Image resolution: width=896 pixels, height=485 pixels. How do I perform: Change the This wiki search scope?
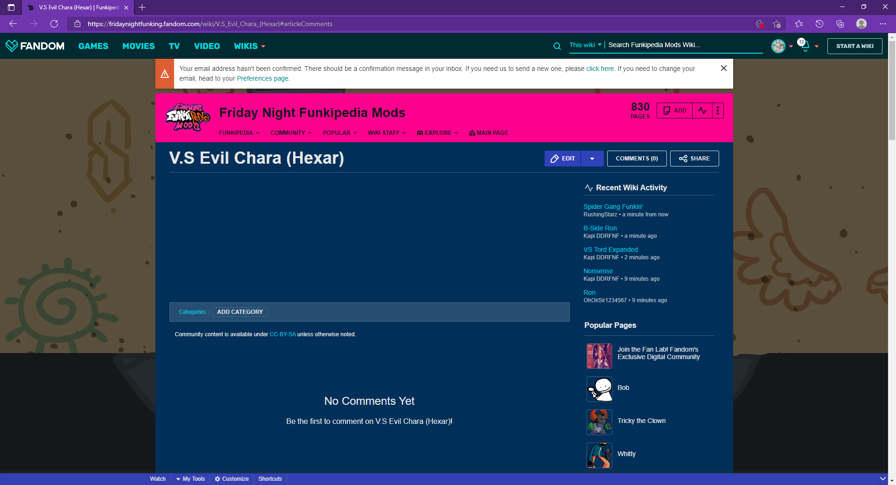[585, 45]
